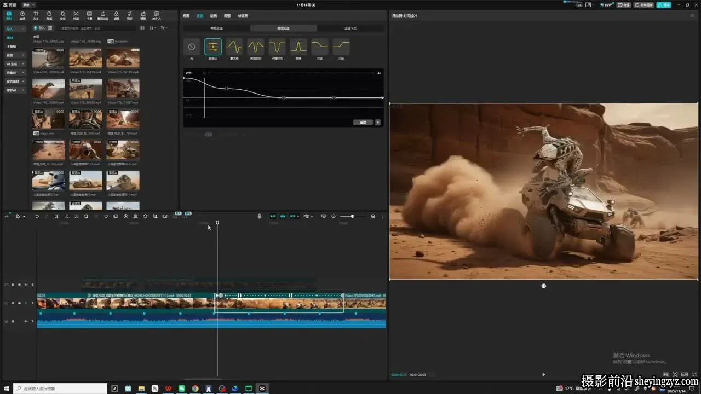Expand the 导入 (import) sidebar section
701x394 pixels.
pos(15,28)
